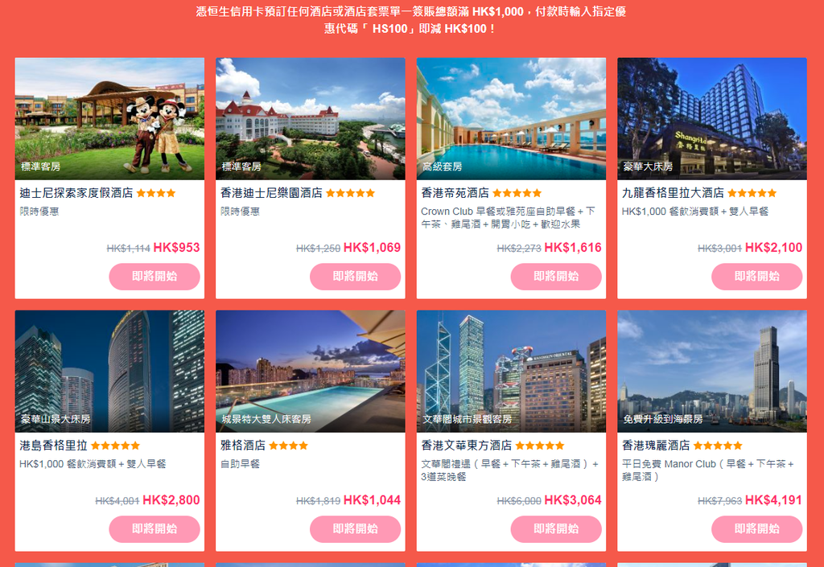
Task: Click 即將開始 under 香港帝苑酒店 HK$1,616
Action: coord(556,277)
